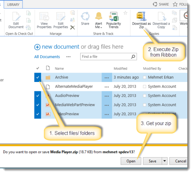Viewport: 193px width, 174px height.
Task: Click the Version History icon in Manage group
Action: [x=72, y=13]
